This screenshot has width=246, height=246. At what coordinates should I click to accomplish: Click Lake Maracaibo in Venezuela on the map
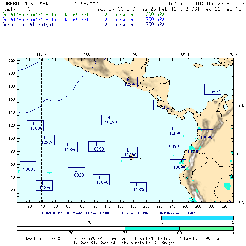[225, 106]
